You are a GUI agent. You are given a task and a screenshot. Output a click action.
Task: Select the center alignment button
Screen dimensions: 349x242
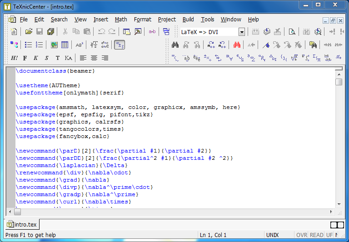point(94,58)
